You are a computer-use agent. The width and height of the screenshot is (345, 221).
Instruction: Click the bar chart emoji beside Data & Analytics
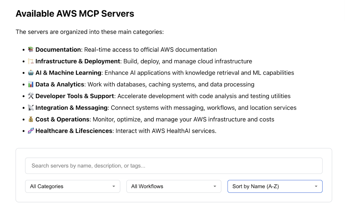[x=31, y=84]
